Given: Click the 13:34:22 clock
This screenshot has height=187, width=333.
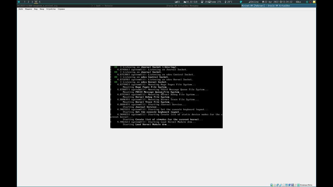Looking at the screenshot, I should tap(286, 2).
